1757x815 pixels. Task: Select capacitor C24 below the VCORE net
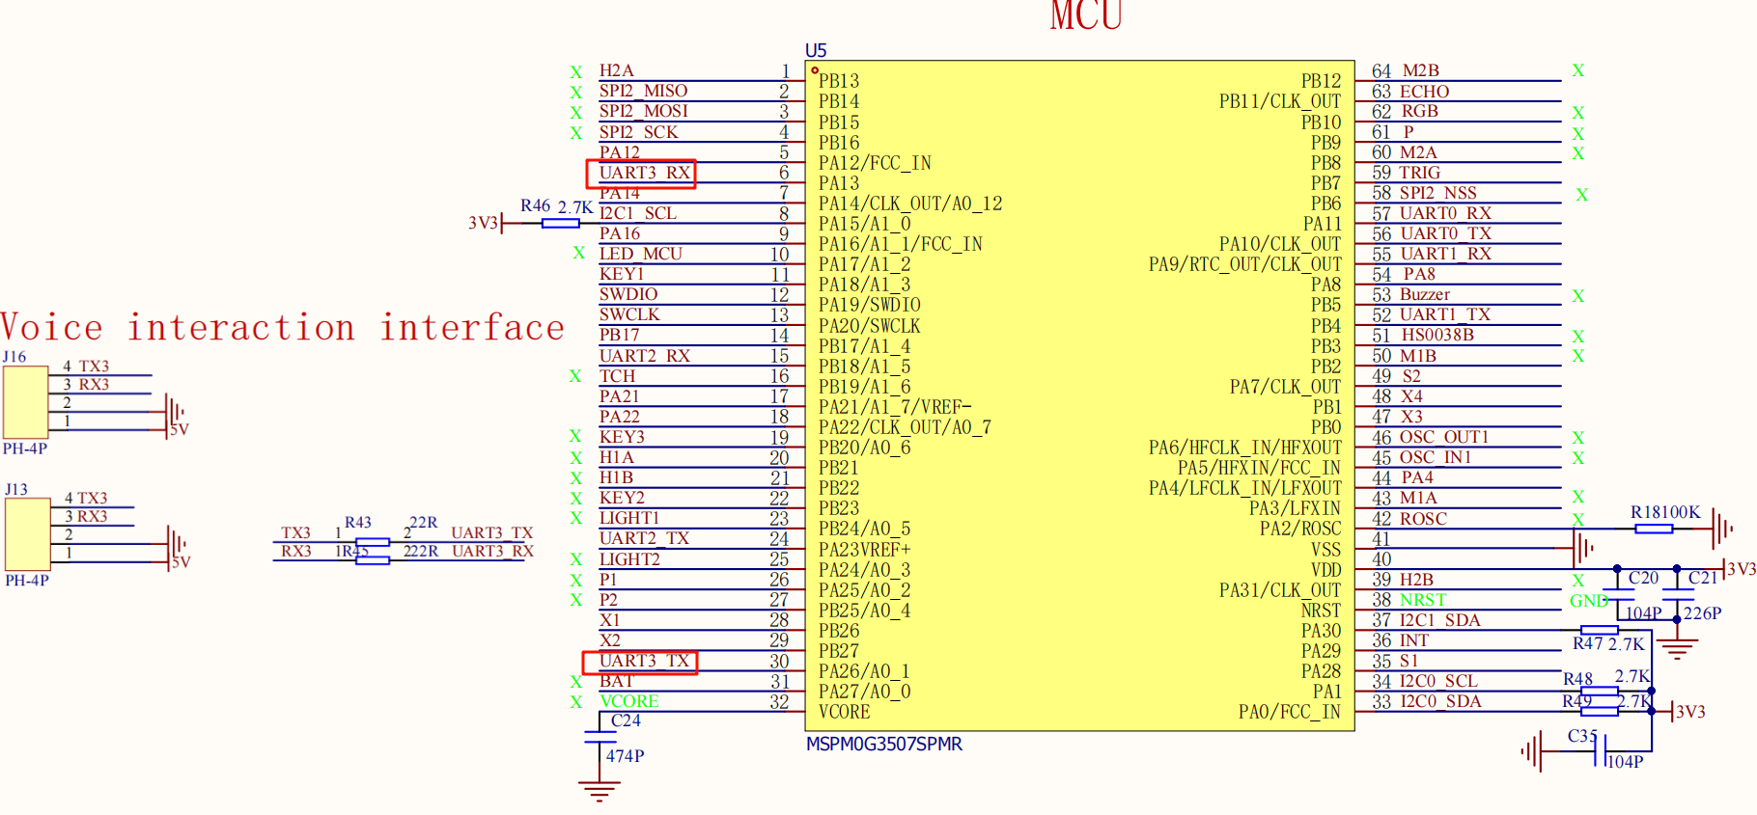600,738
